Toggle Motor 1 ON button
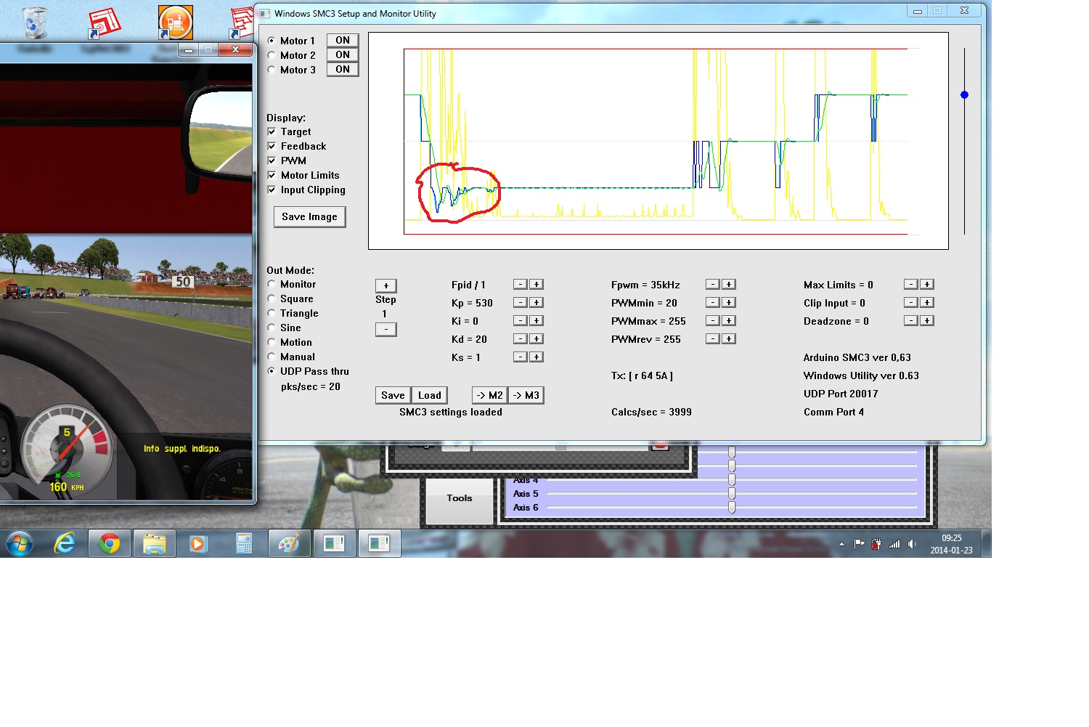 343,40
